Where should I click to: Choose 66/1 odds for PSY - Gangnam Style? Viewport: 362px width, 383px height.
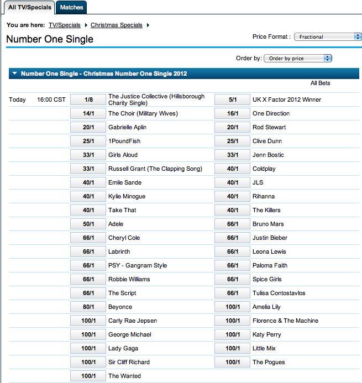pos(88,265)
